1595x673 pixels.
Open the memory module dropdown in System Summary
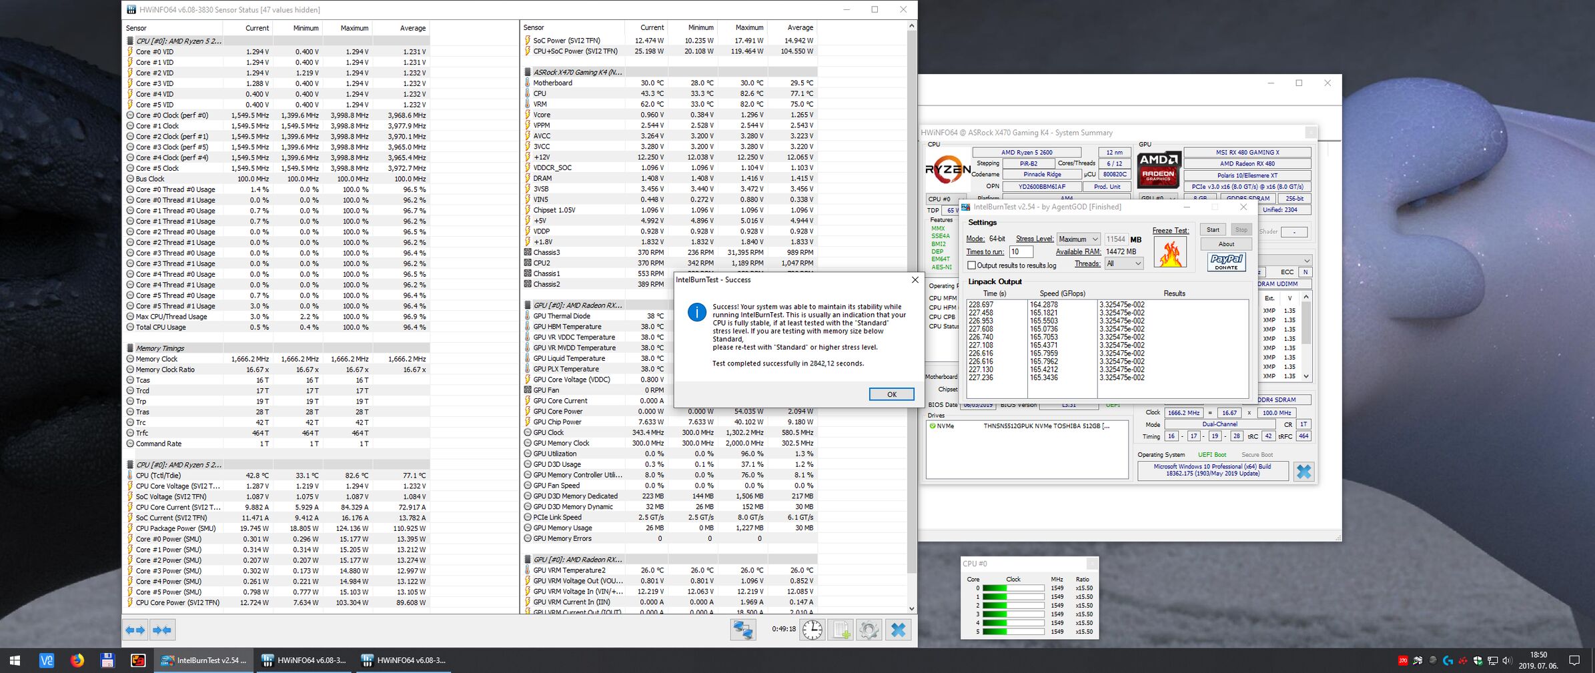coord(1284,260)
